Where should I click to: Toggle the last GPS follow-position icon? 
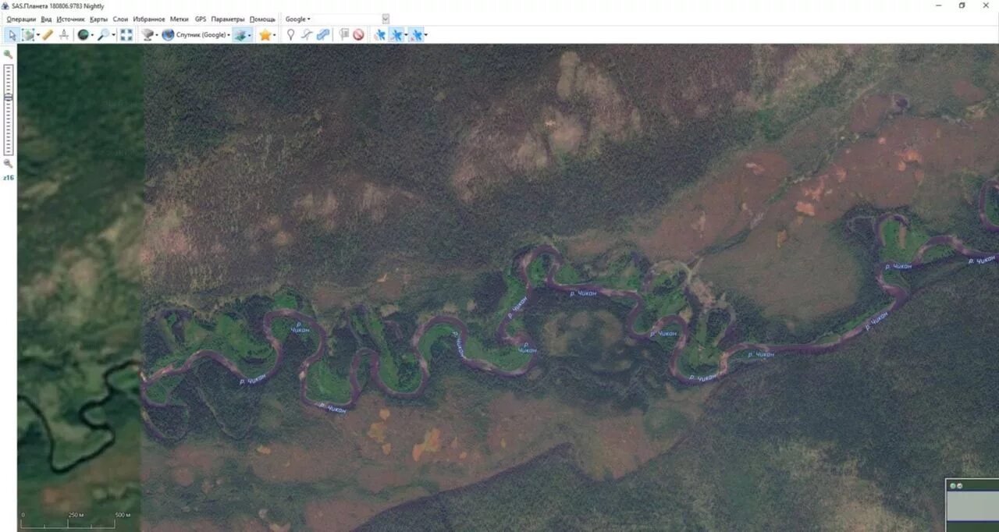pos(416,34)
